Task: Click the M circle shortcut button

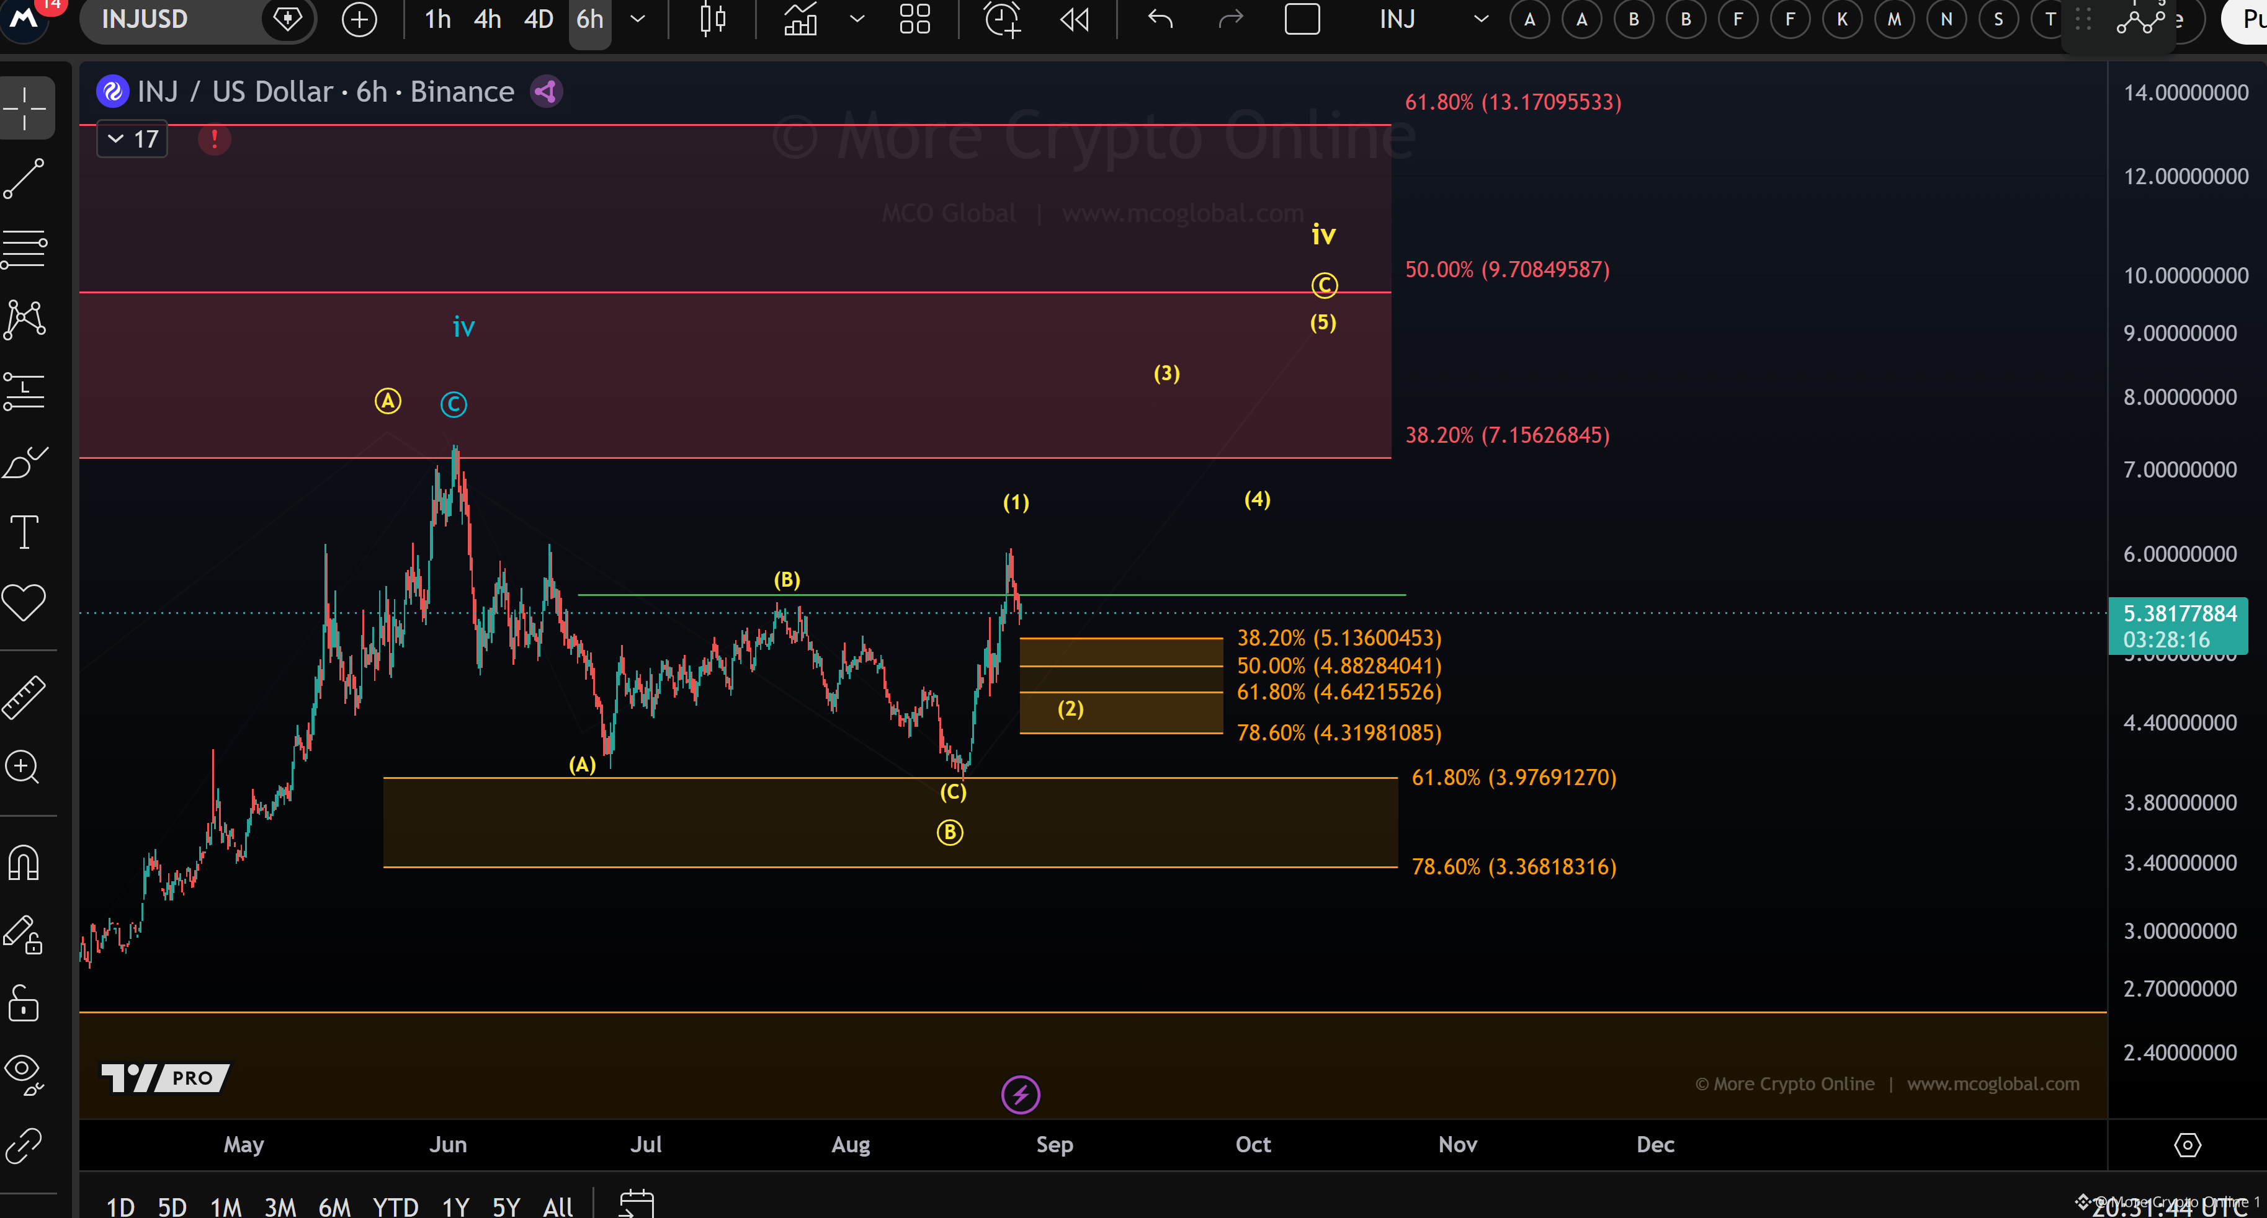Action: [x=1895, y=19]
